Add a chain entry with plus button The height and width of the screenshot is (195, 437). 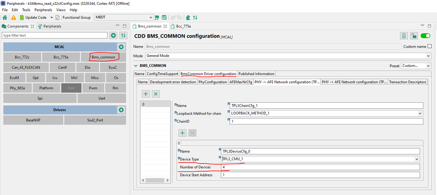pyautogui.click(x=146, y=94)
